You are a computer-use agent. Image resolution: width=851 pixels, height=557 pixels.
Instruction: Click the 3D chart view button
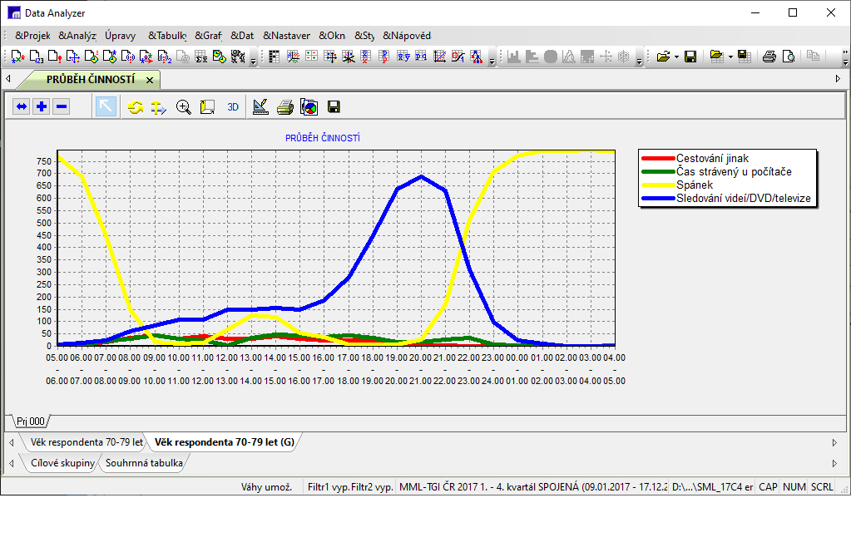pos(233,107)
